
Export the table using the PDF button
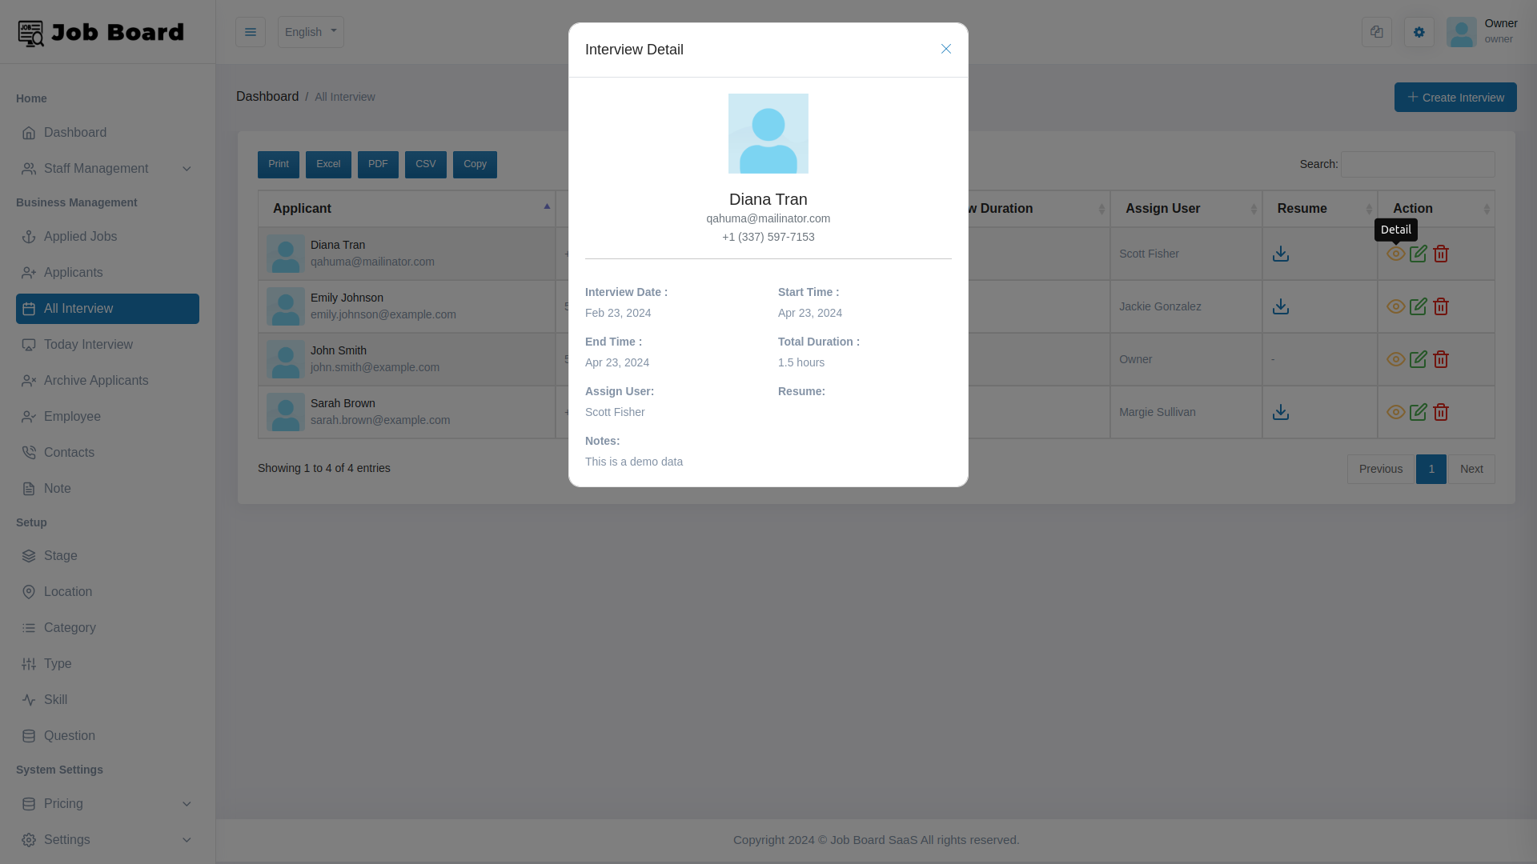pos(378,164)
